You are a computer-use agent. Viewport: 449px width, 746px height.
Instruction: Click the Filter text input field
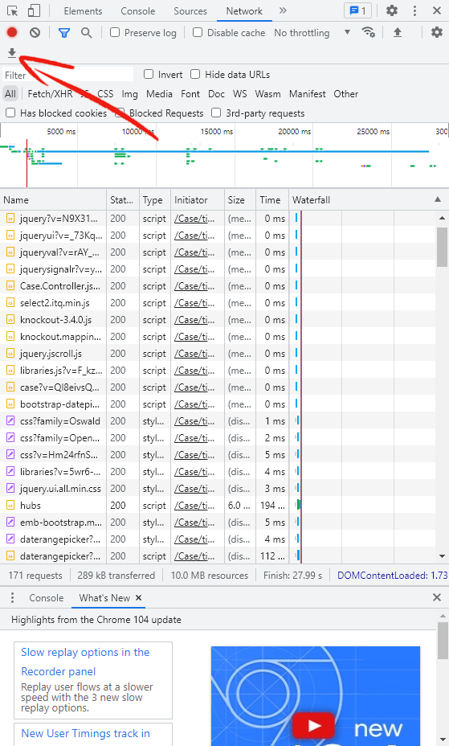coord(68,75)
